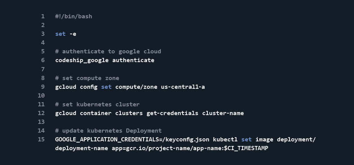Click line number 15 in the gutter
Screen dimensions: 354x165
pyautogui.click(x=41, y=139)
